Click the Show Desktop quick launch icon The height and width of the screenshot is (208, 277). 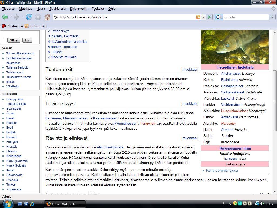tap(19, 204)
